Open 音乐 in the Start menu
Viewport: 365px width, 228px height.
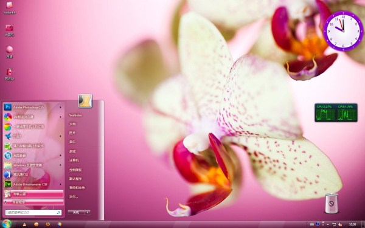click(72, 142)
